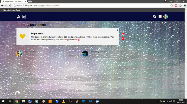
Task: Open Microsoft Word from the taskbar
Action: pyautogui.click(x=30, y=101)
